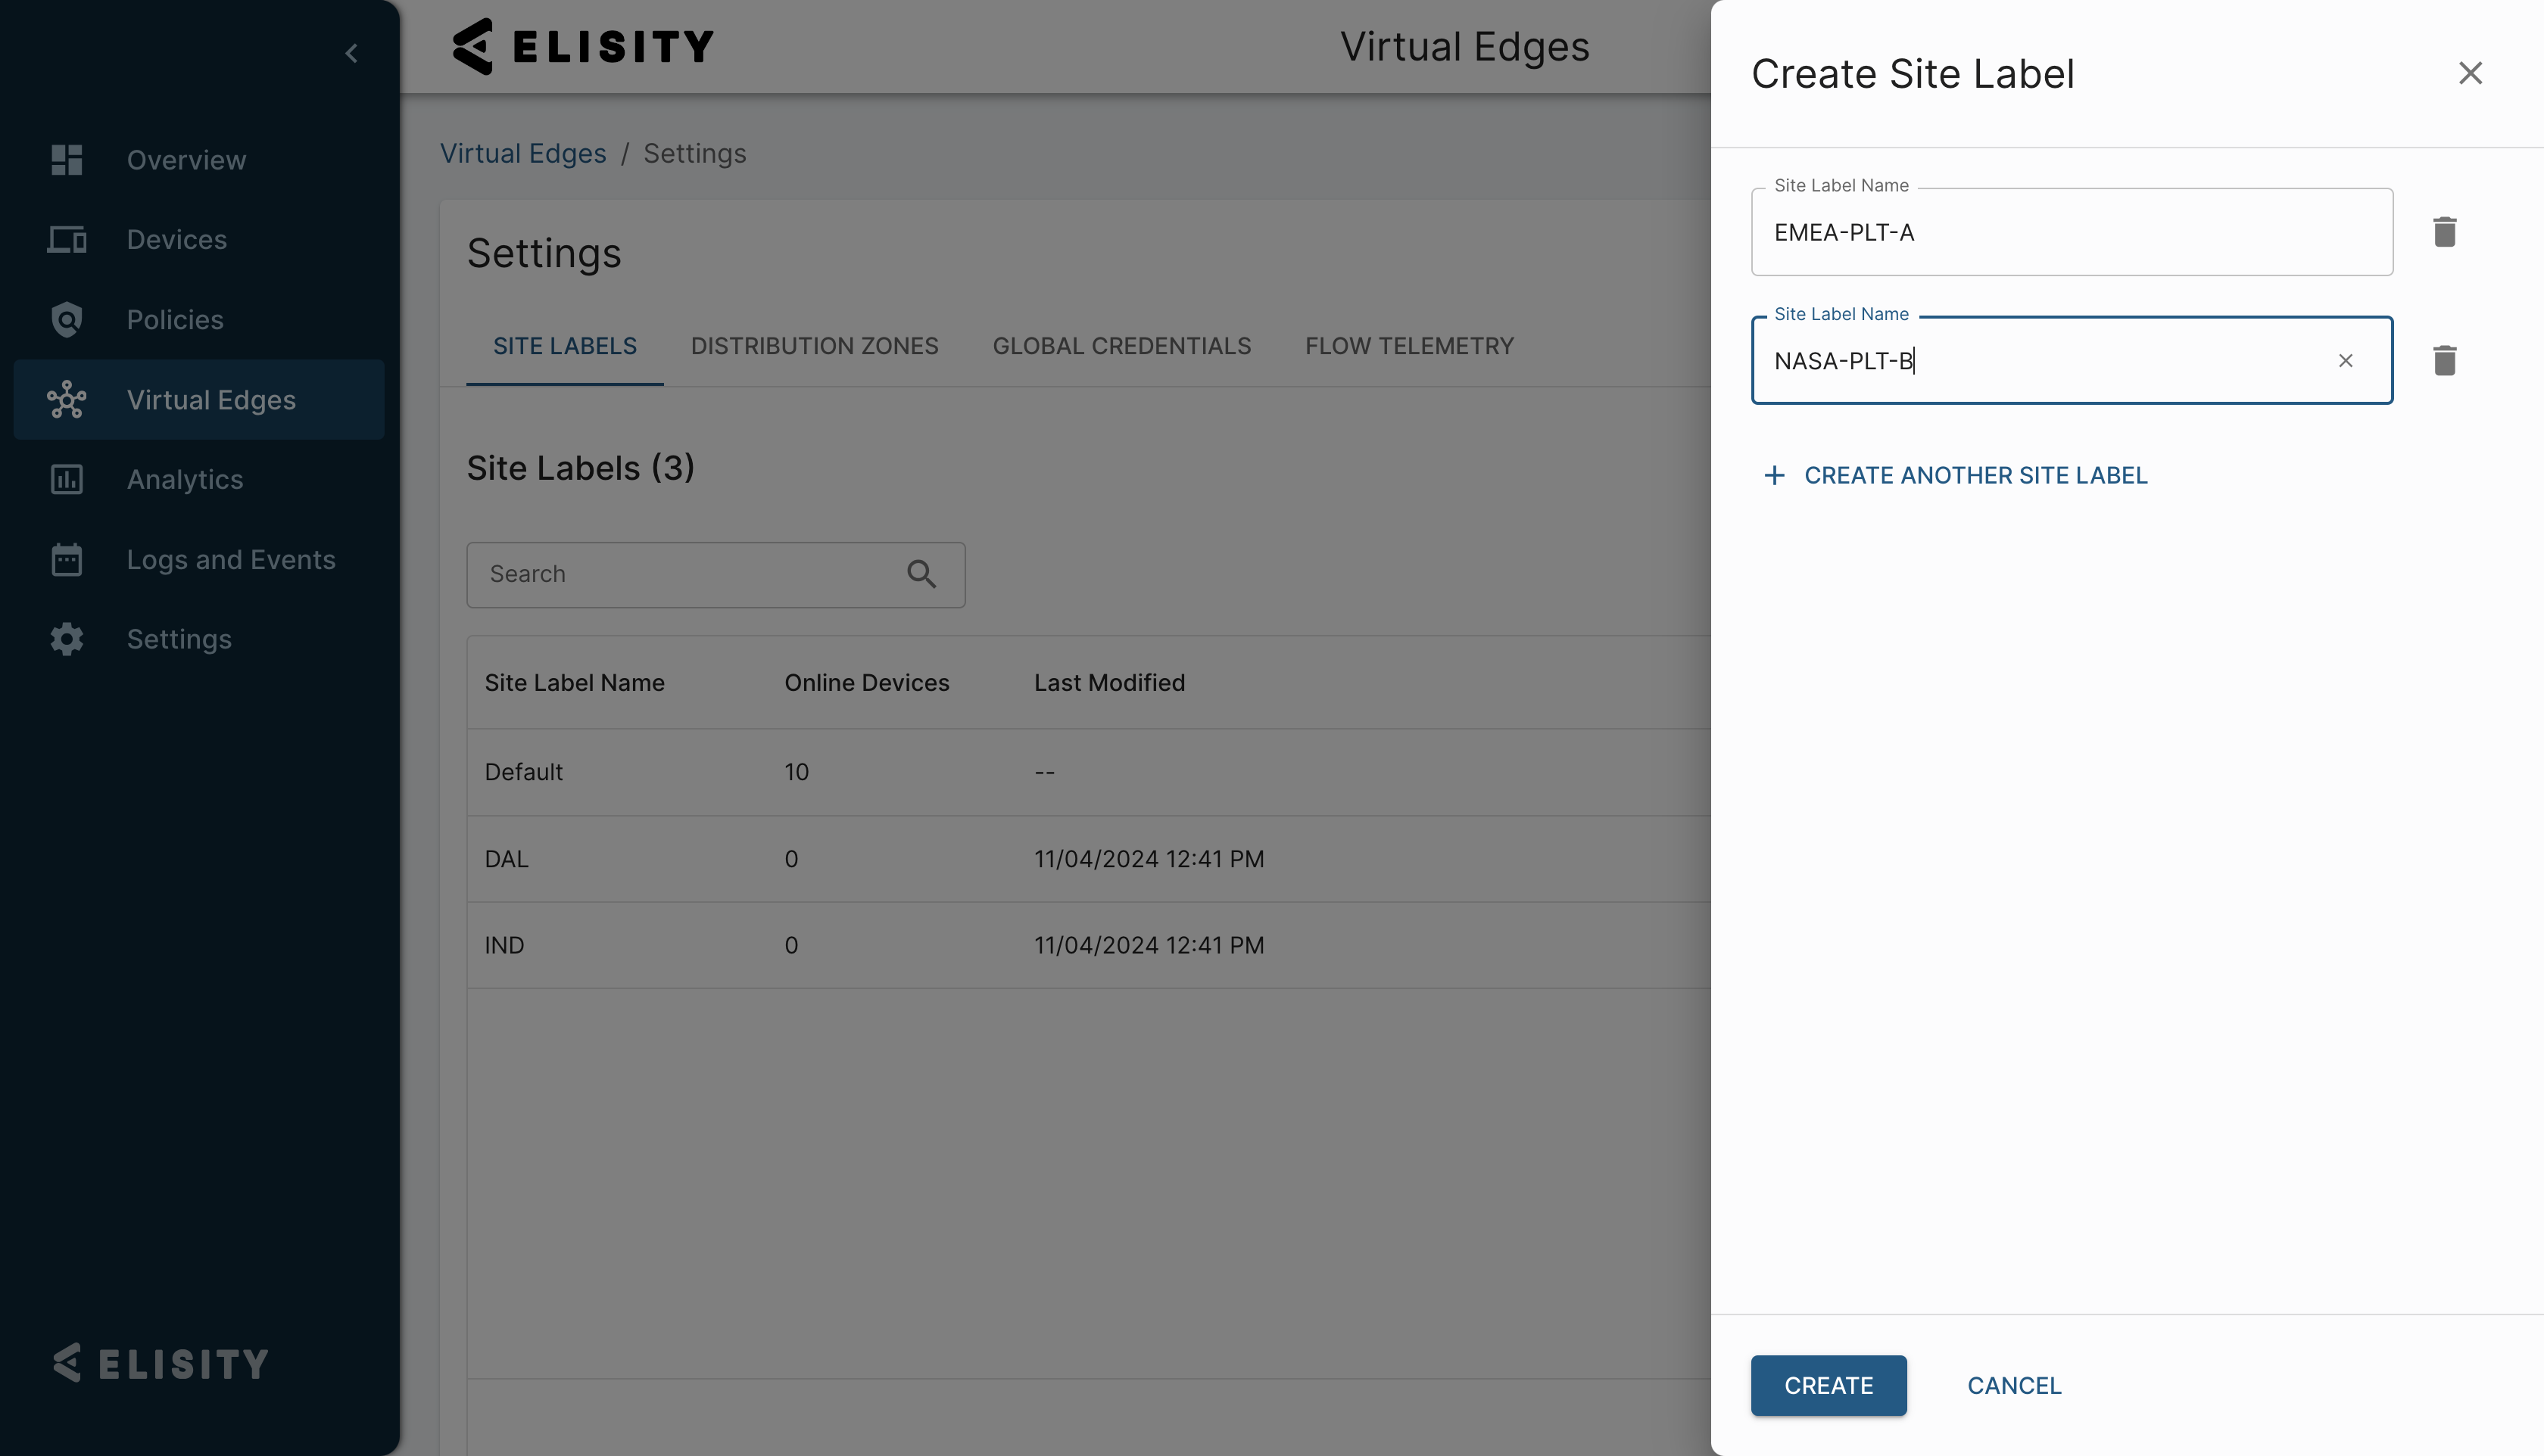Clear the NASA-PLT-B field with the X
2544x1456 pixels.
(2345, 360)
